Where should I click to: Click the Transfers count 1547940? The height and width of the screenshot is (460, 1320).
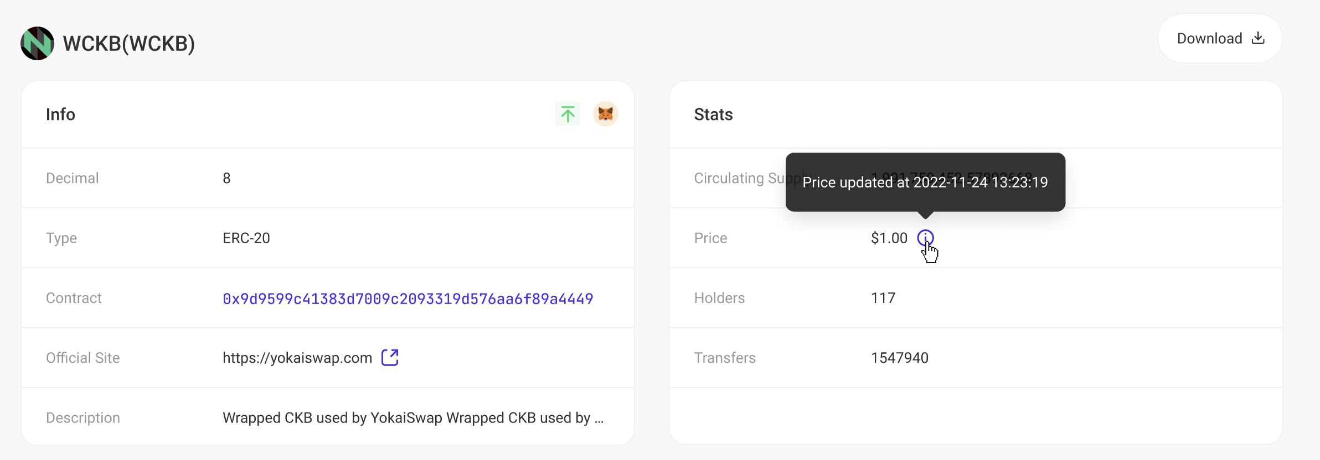point(899,358)
